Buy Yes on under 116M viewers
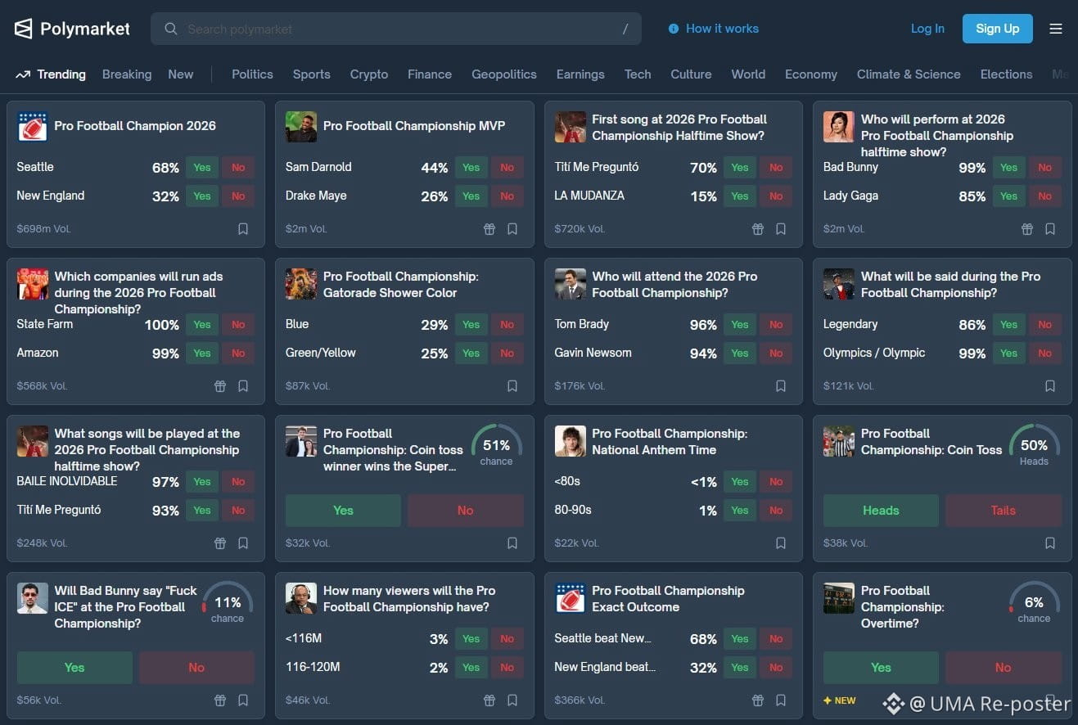 [x=471, y=639]
